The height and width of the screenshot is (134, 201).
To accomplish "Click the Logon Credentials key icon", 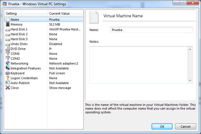I will click(8, 78).
